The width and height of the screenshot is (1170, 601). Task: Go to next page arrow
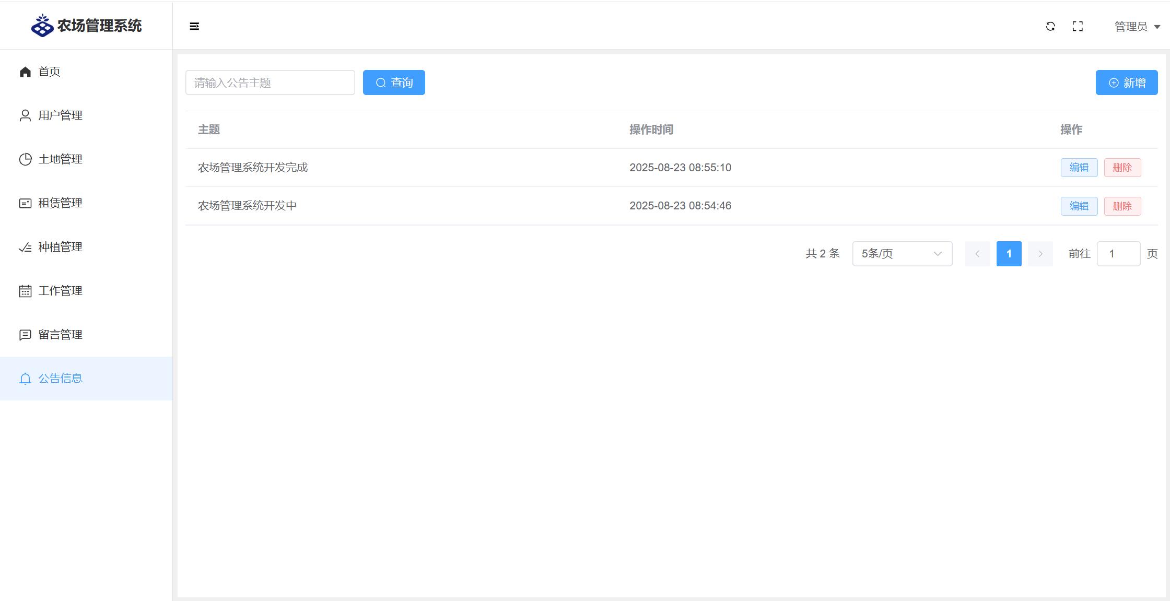pyautogui.click(x=1040, y=254)
